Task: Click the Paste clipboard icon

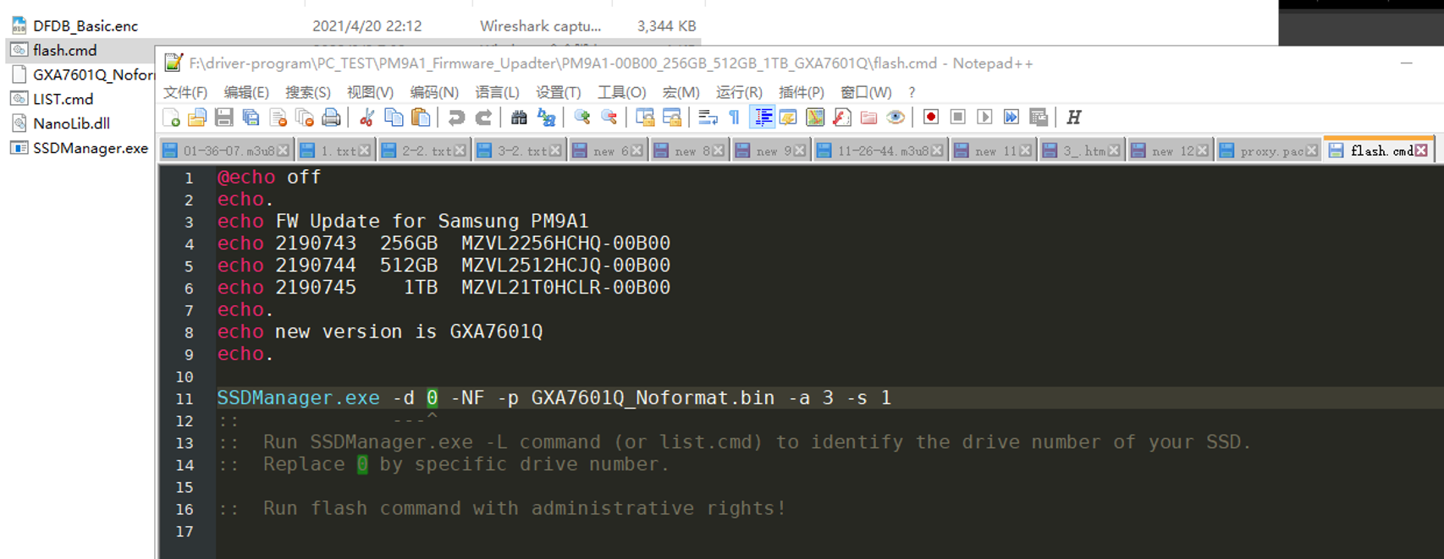Action: pyautogui.click(x=421, y=118)
